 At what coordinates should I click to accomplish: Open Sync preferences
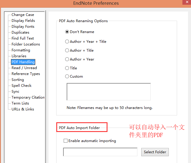[x=15, y=92]
